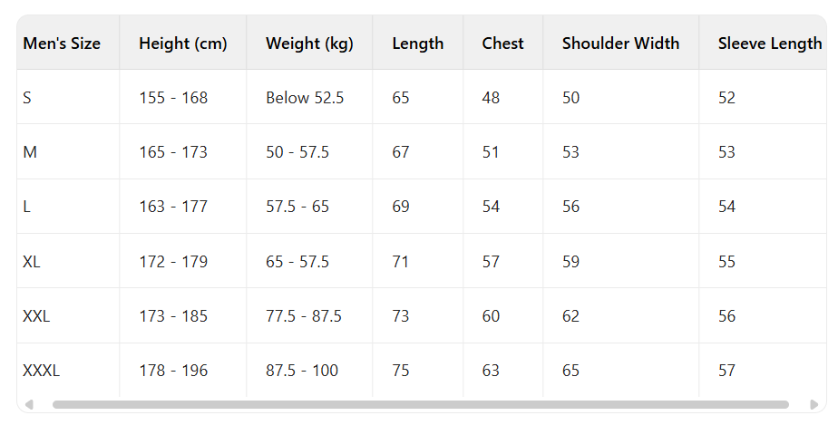Image resolution: width=838 pixels, height=425 pixels.
Task: Select the XL size row label
Action: (x=32, y=262)
